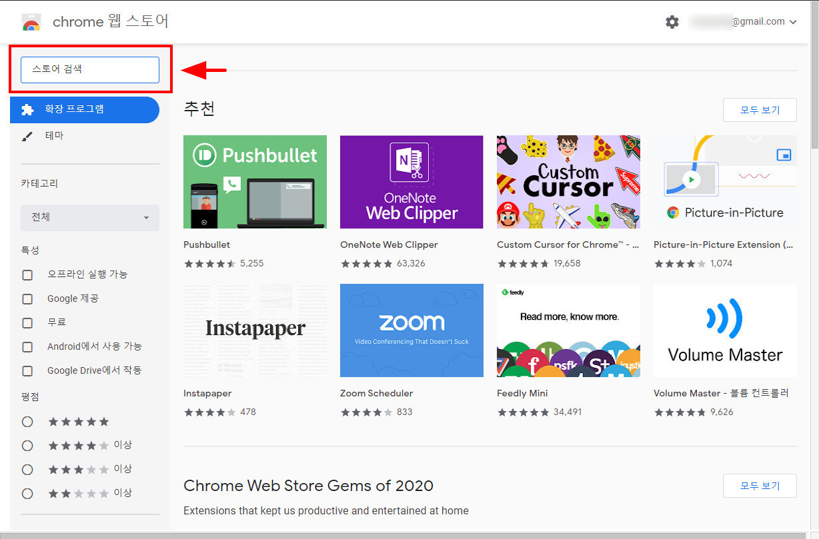Screen dimensions: 819x539
Task: Click the 카테고리 label text
Action: click(x=39, y=183)
